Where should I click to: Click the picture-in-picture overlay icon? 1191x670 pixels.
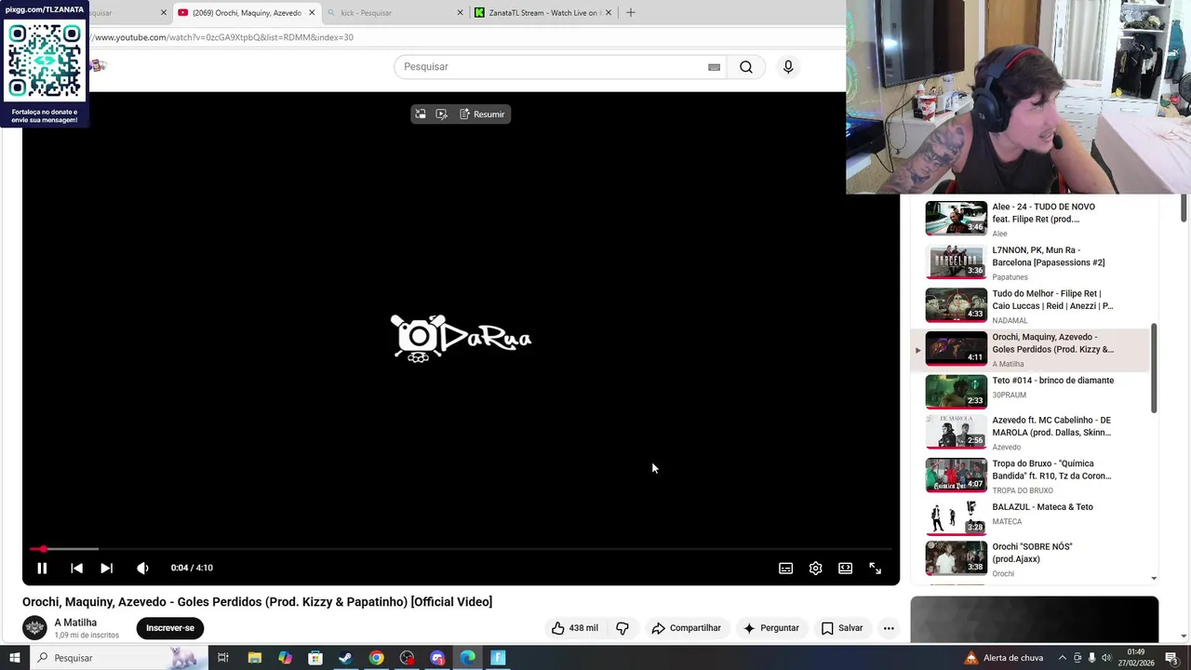click(x=421, y=114)
